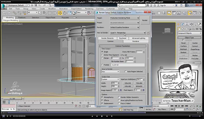204x119 pixels.
Task: Click the 0 / 100 time slider handle
Action: pyautogui.click(x=12, y=99)
